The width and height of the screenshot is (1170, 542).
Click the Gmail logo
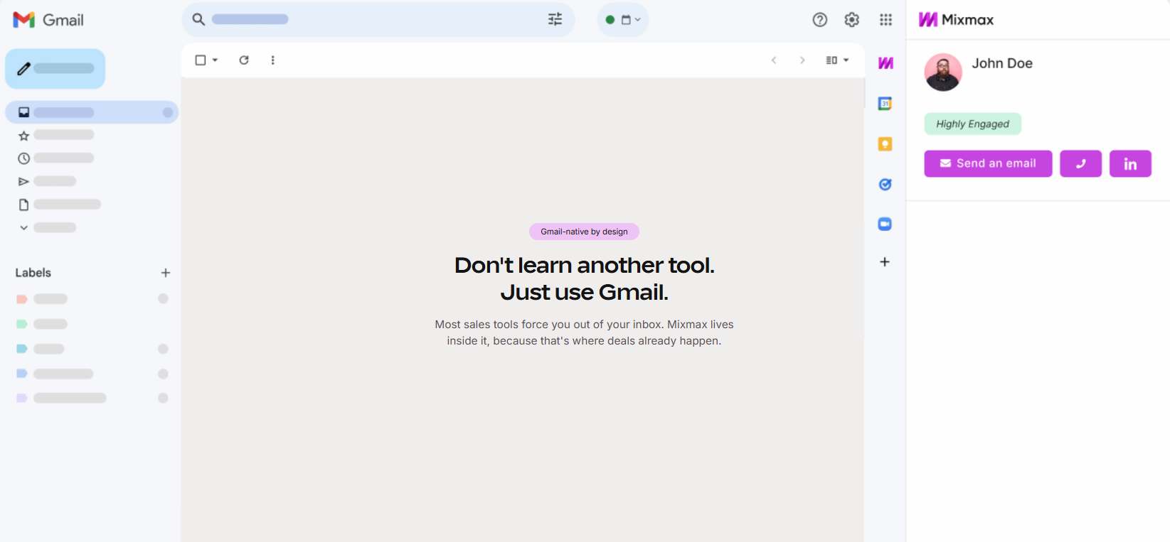[48, 20]
